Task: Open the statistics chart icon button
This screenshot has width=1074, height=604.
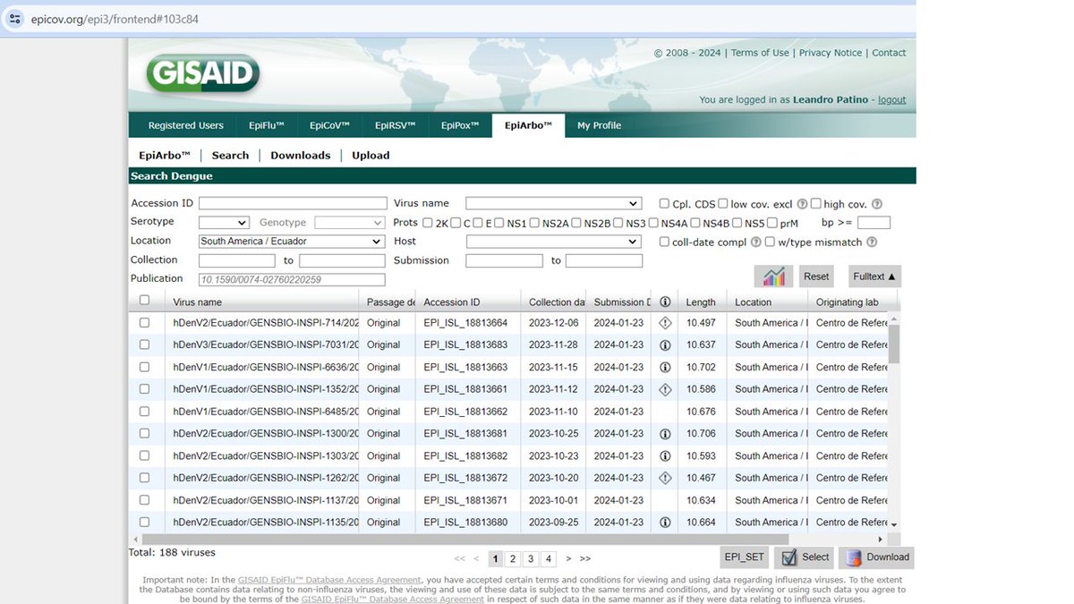Action: [x=774, y=276]
